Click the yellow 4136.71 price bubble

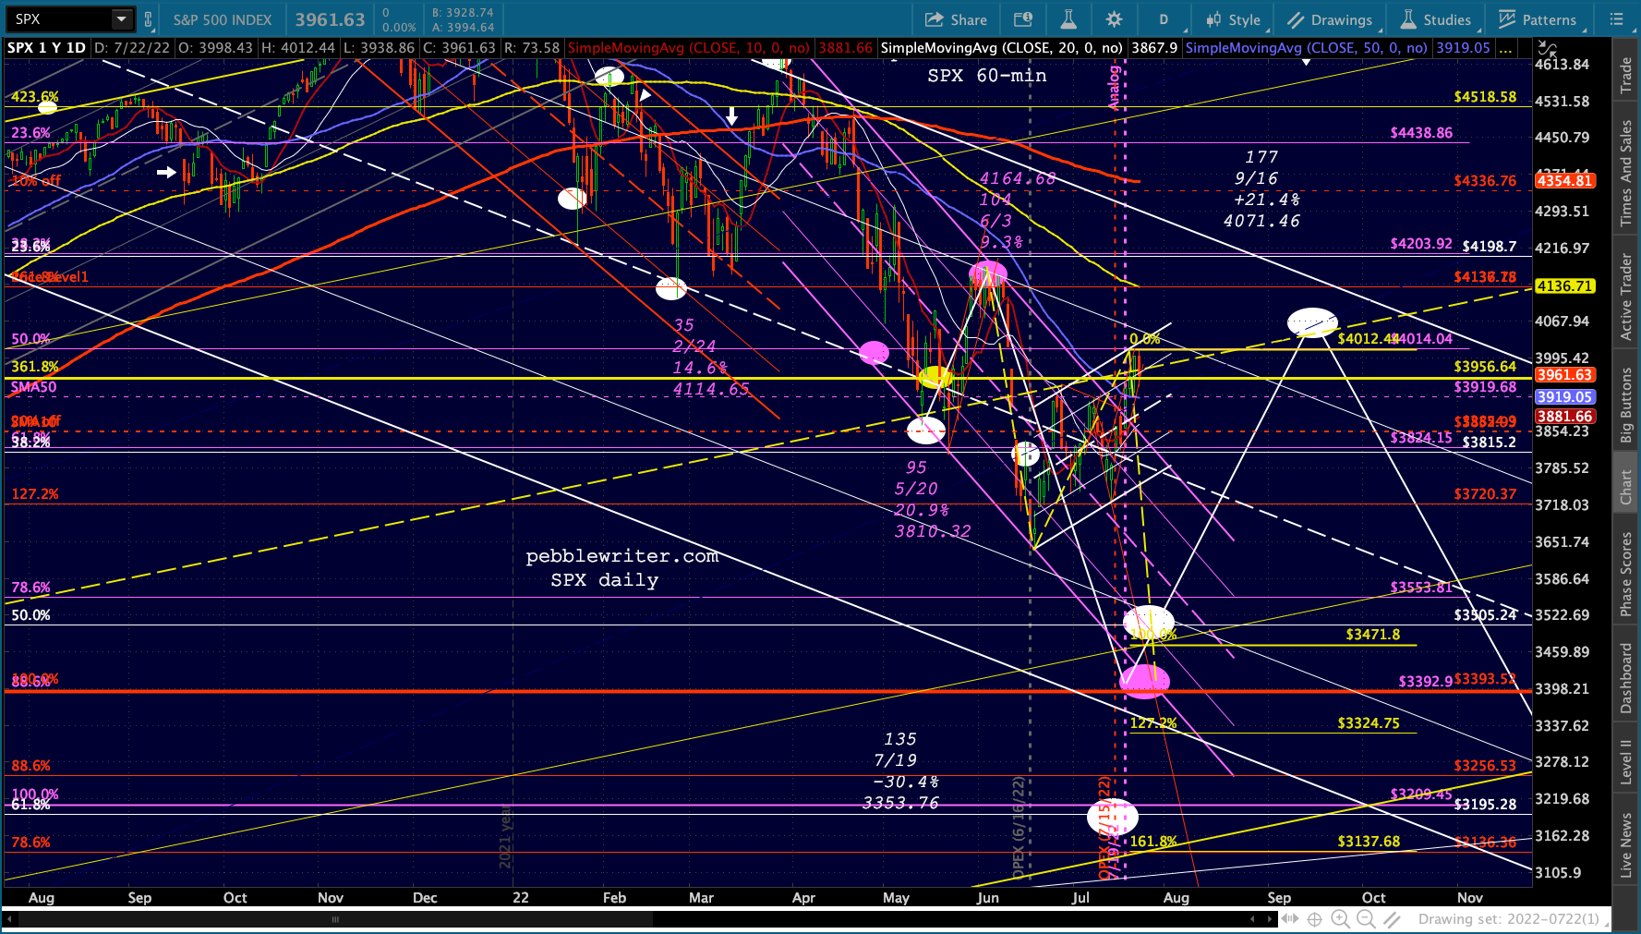1564,286
